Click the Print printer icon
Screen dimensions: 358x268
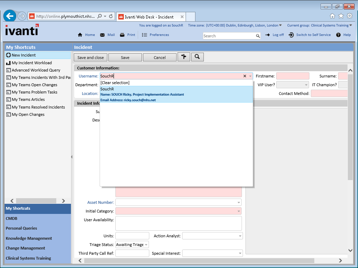[122, 35]
